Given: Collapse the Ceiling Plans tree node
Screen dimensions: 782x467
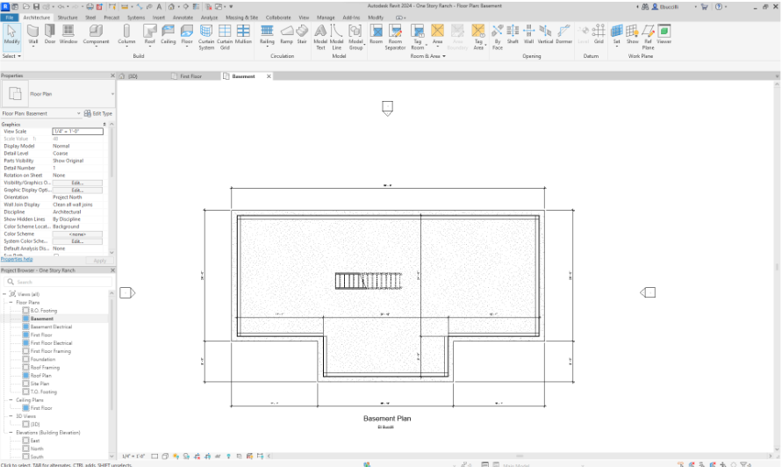Looking at the screenshot, I should click(x=11, y=399).
